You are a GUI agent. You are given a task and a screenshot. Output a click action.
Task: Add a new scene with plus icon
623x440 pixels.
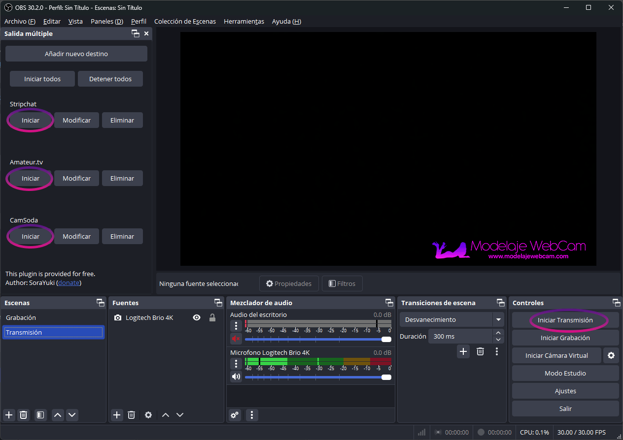(9, 415)
